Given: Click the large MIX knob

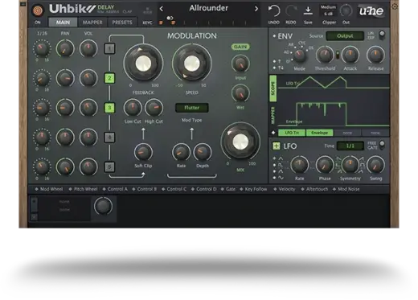Looking at the screenshot, I should [x=240, y=142].
